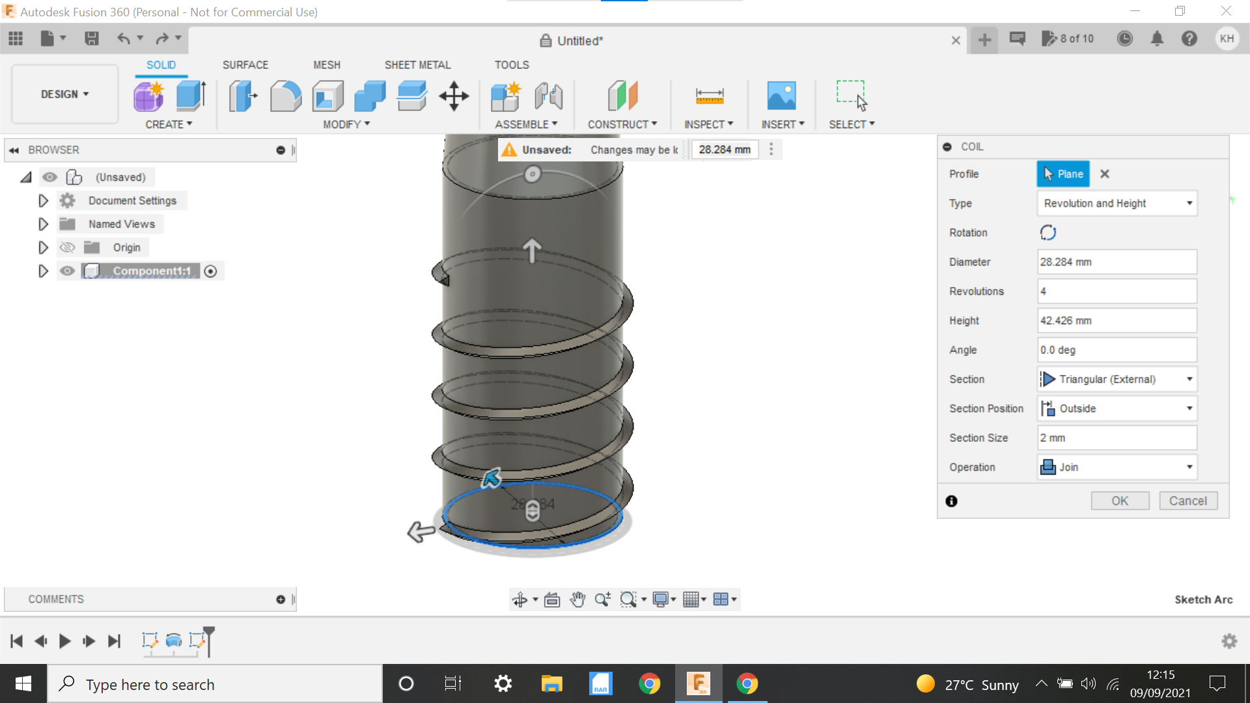
Task: Click the Revolutions input field
Action: (x=1117, y=291)
